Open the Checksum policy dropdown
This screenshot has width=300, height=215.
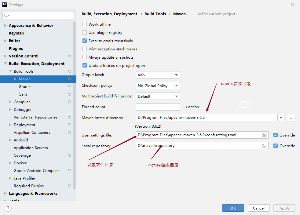158,86
